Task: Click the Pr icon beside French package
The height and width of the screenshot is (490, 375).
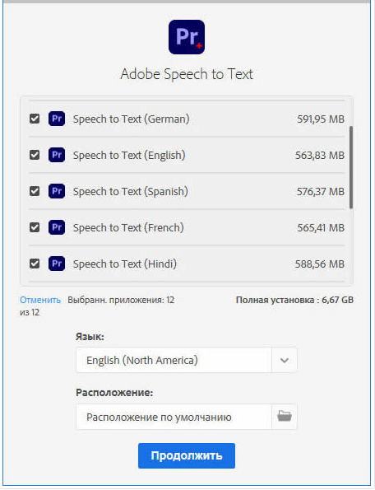Action: click(x=57, y=227)
